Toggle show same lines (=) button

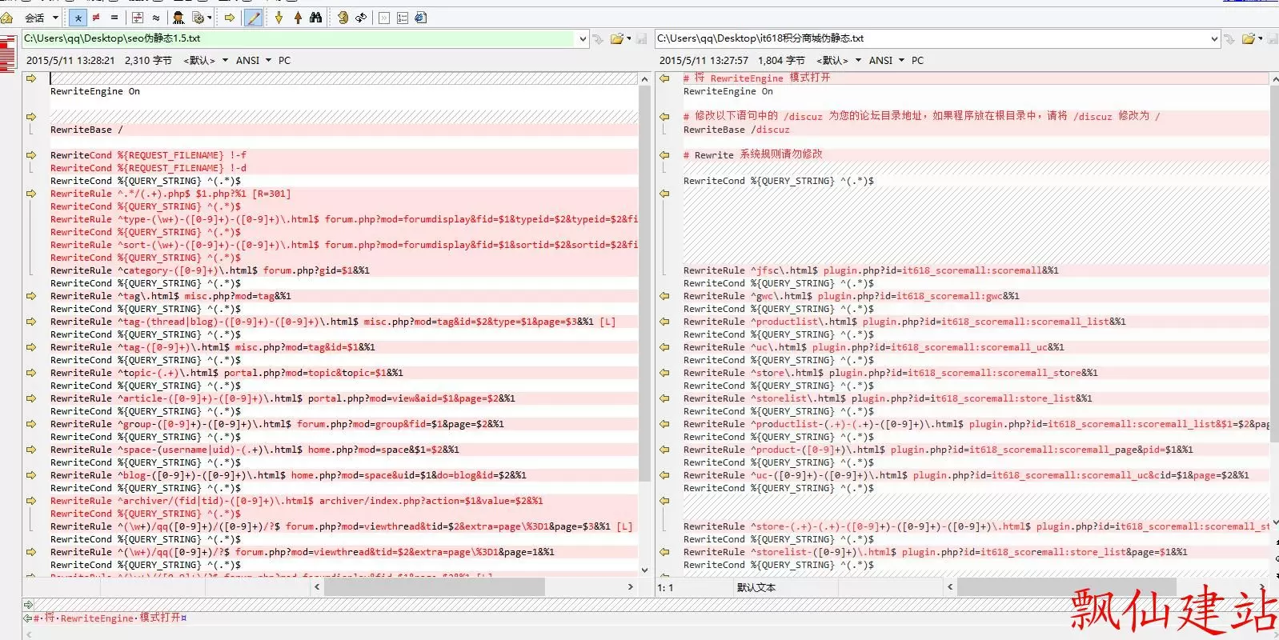[x=114, y=18]
